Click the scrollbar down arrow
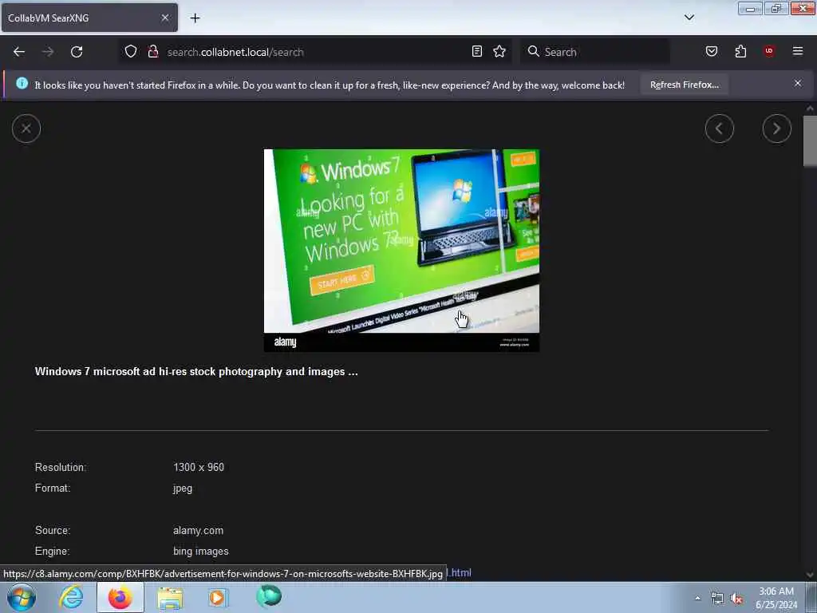 click(x=810, y=575)
